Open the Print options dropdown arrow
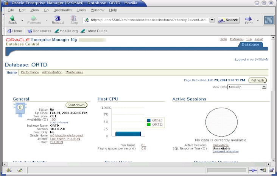This screenshot has height=176, width=277. coord(258,20)
